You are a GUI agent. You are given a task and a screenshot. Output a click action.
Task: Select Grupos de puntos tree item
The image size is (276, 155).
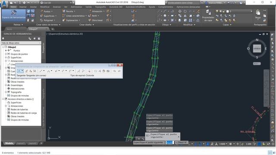point(19,54)
